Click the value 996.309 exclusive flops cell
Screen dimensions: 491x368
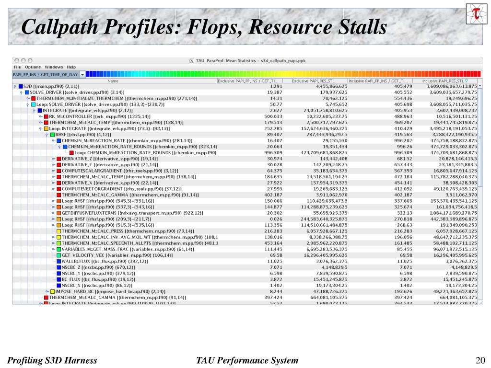click(273, 153)
